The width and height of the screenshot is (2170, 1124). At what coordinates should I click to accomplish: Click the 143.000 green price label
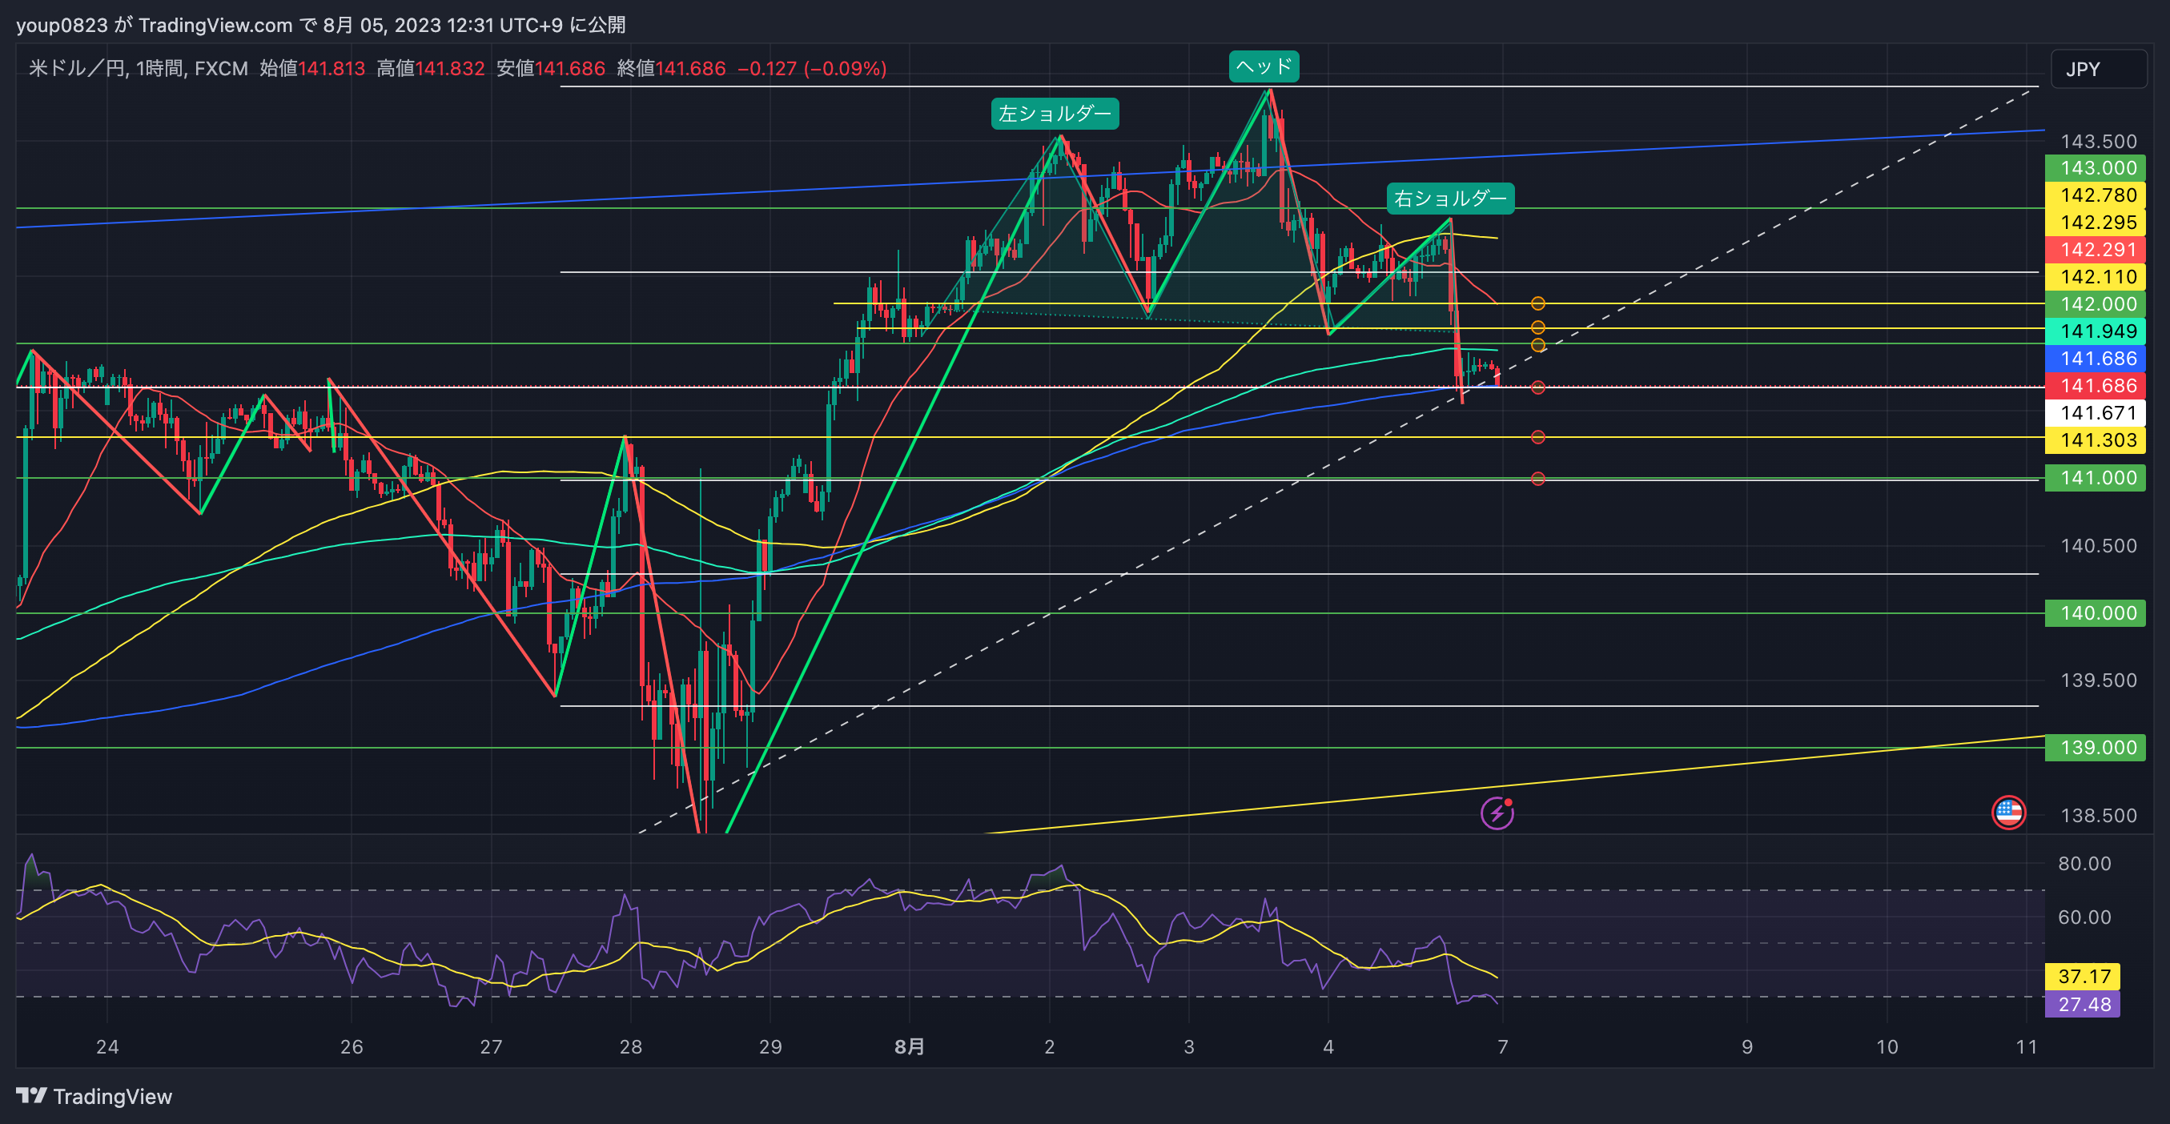(2095, 167)
